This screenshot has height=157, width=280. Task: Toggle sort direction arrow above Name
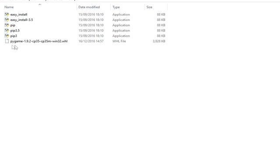40,4
